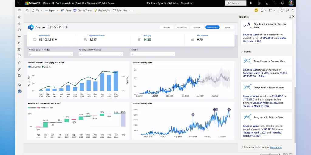This screenshot has width=311, height=155.
Task: Open Learn book icon in sidebar
Action: 19,76
